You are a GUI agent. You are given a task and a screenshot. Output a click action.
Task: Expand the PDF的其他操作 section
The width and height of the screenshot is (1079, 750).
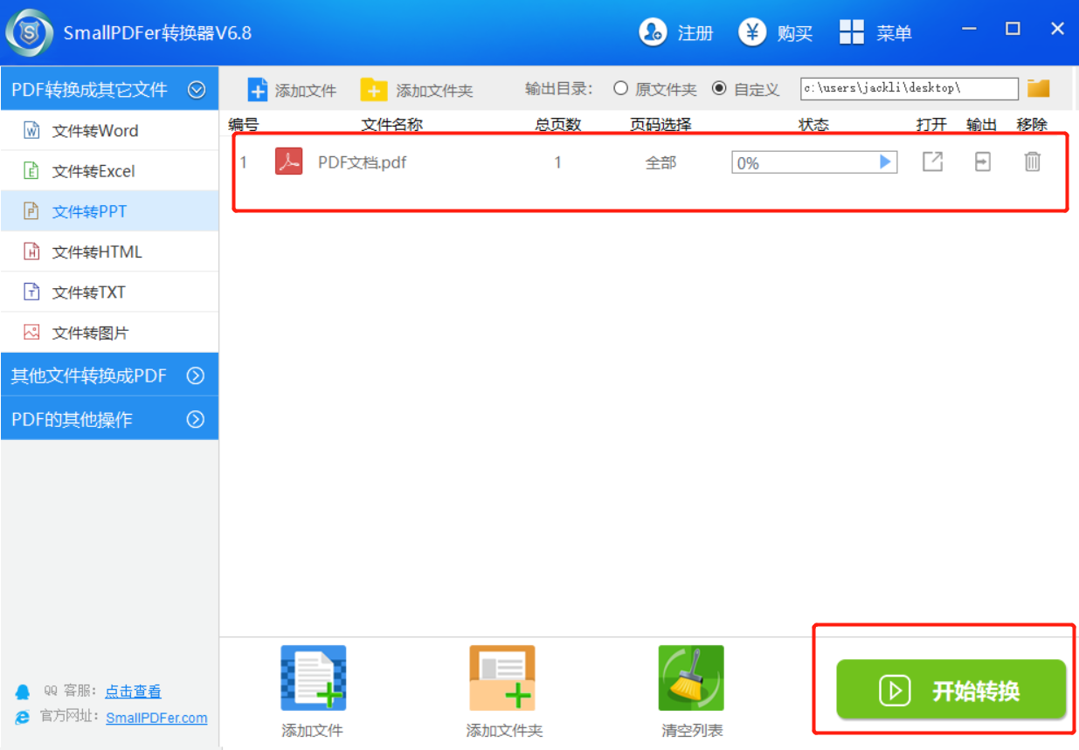tap(109, 419)
